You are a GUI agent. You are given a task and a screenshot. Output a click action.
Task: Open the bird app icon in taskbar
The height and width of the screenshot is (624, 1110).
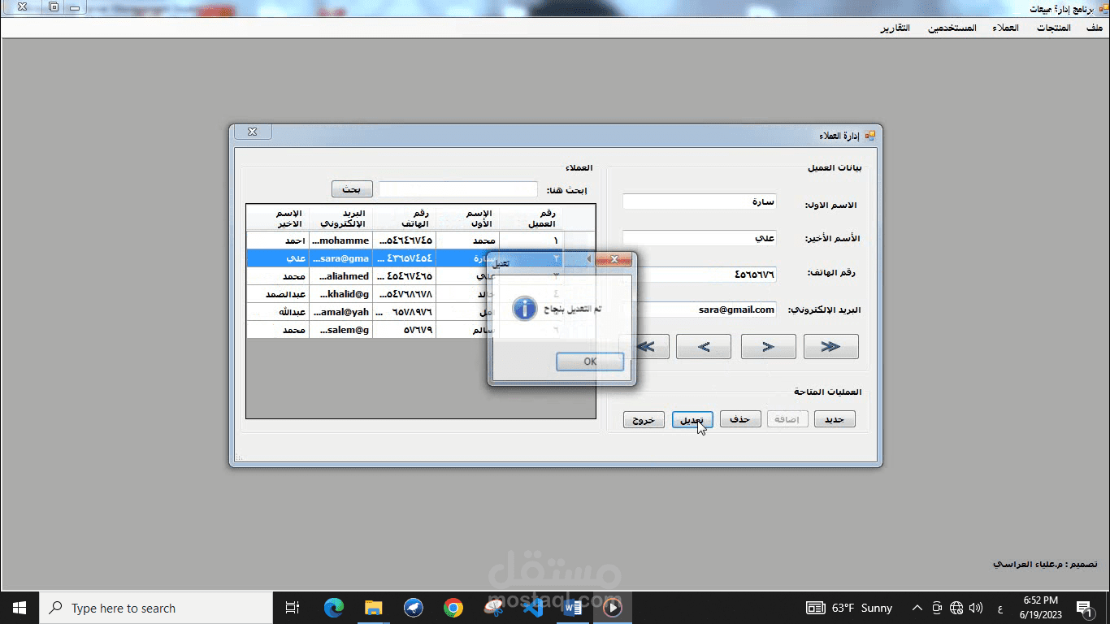pos(413,608)
